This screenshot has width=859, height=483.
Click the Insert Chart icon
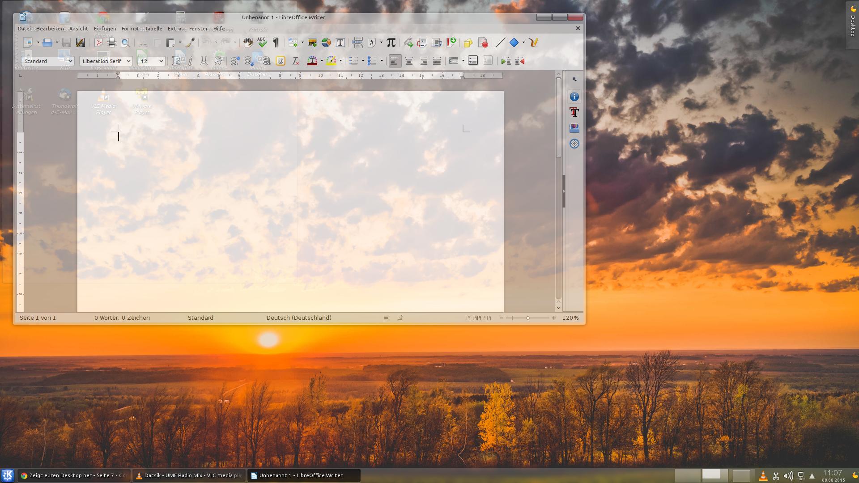[x=326, y=43]
